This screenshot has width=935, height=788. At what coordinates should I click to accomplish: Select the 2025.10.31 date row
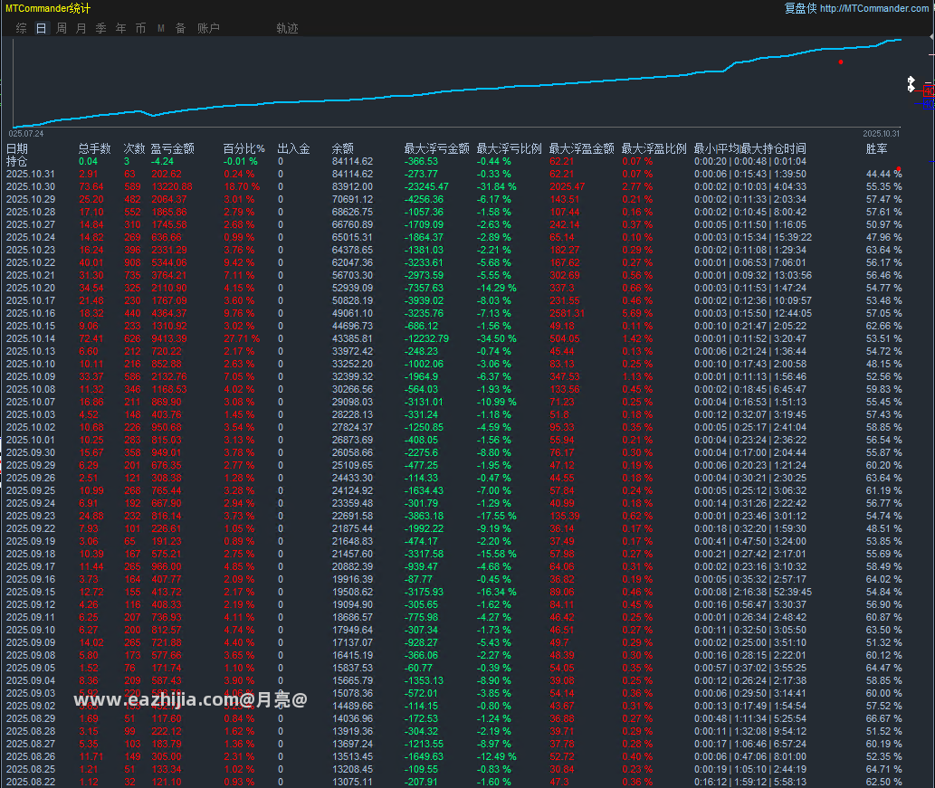31,174
